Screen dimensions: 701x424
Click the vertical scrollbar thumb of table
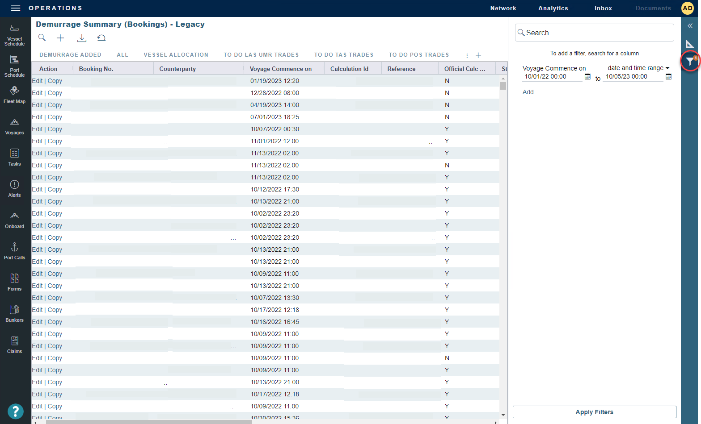click(x=503, y=86)
